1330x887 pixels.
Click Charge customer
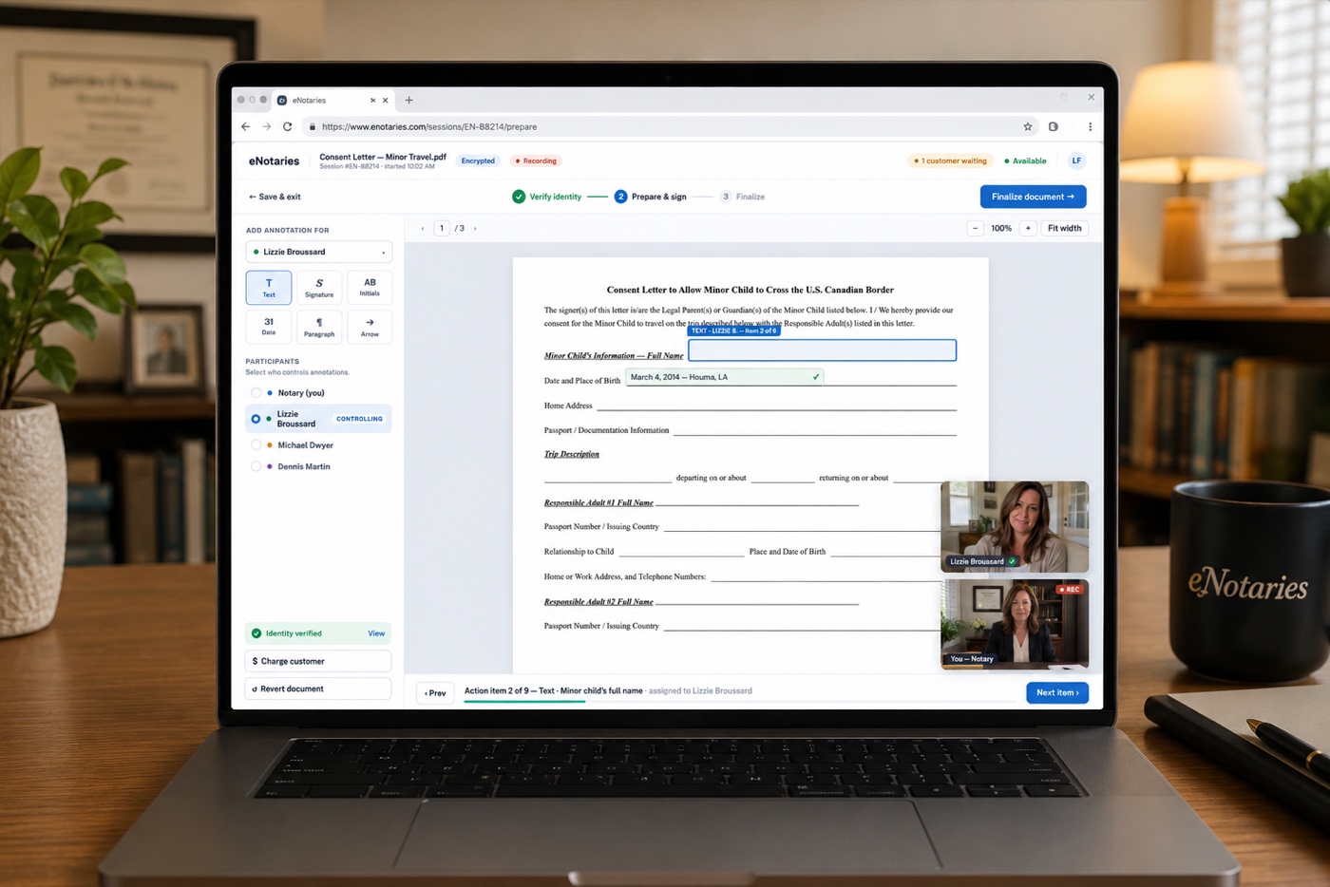(x=318, y=661)
